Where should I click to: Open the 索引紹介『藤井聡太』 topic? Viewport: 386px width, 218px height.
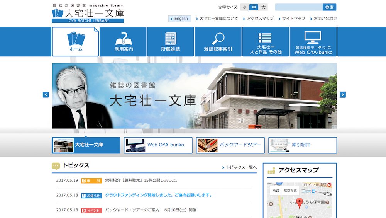(141, 180)
